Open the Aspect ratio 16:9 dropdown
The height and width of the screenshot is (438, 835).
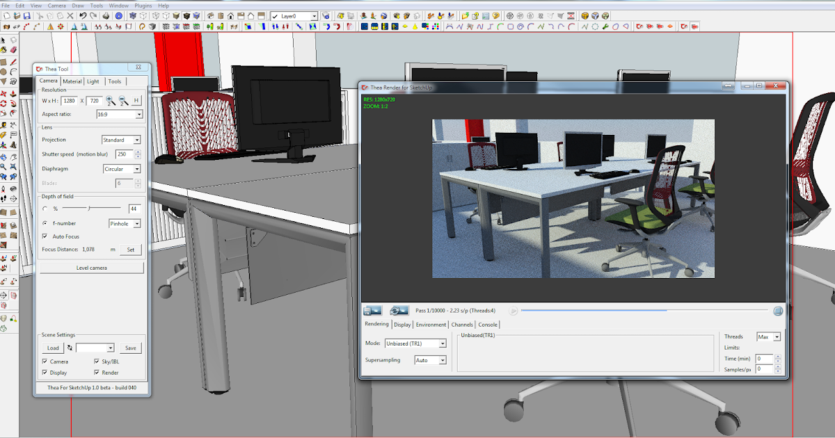tap(120, 114)
